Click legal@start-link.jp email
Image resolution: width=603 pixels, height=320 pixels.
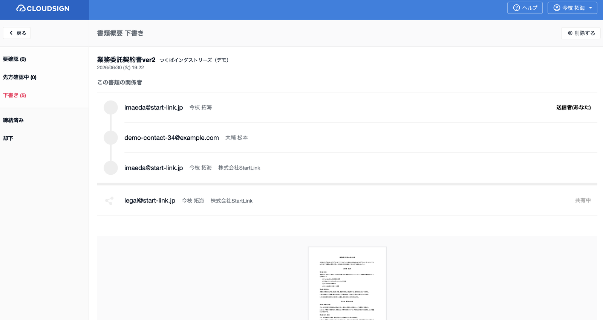point(150,201)
